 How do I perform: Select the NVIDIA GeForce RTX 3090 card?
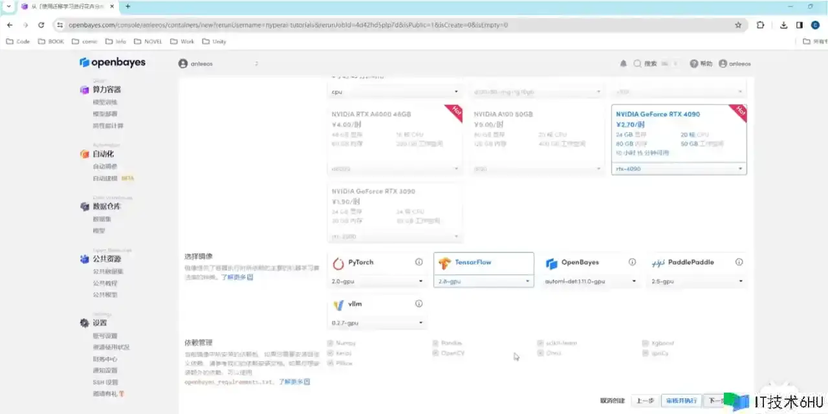tap(395, 213)
